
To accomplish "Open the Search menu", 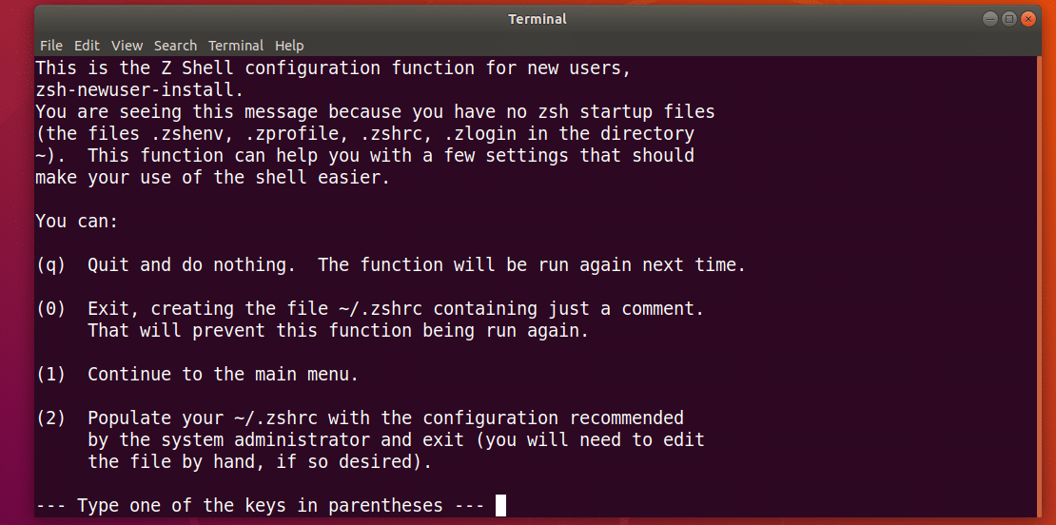I will (x=175, y=46).
